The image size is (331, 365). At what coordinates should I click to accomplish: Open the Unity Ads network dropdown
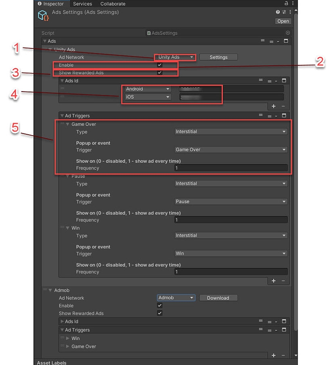point(175,57)
